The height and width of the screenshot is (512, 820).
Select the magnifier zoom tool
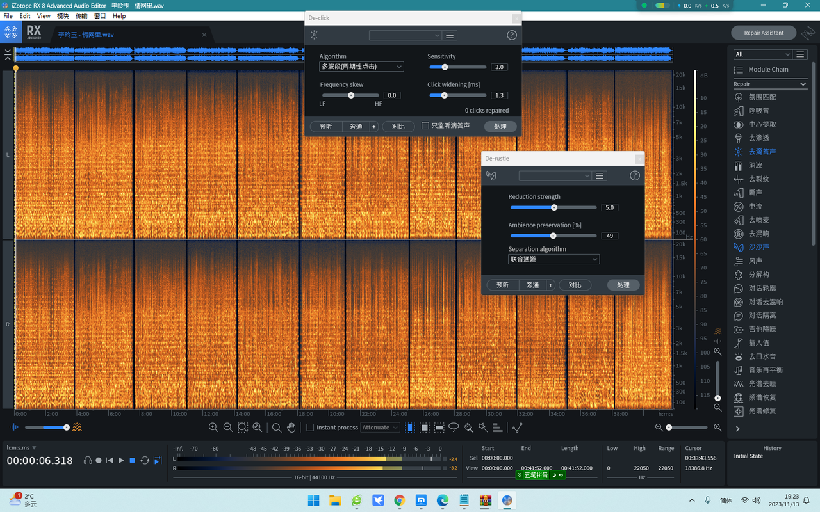tap(277, 428)
